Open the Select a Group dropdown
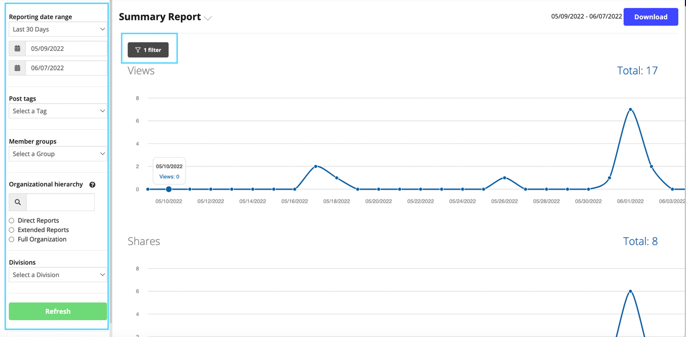 click(x=58, y=154)
